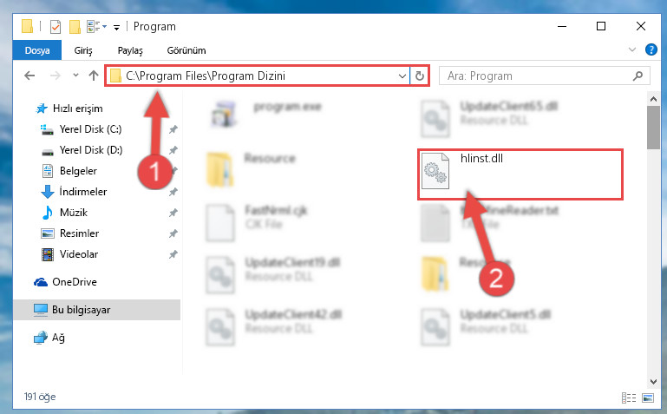
Task: Expand the address bar history dropdown
Action: pyautogui.click(x=402, y=76)
